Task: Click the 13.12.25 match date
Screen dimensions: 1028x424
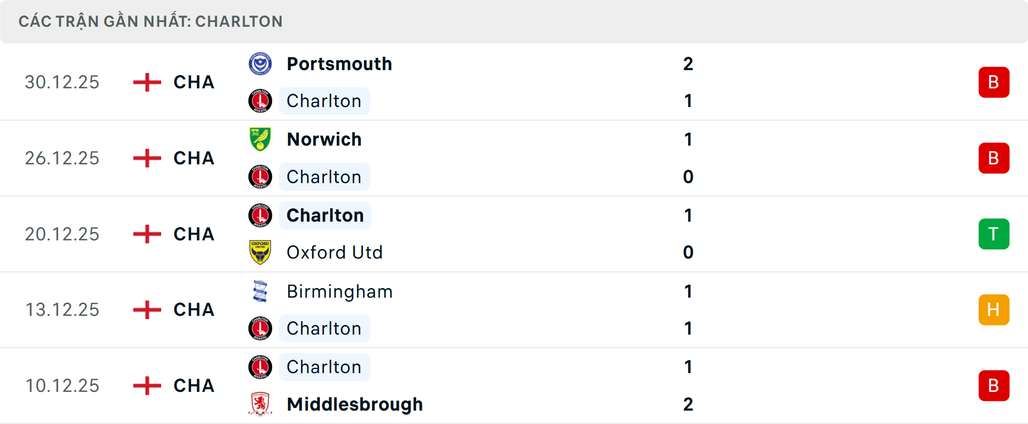Action: tap(62, 309)
